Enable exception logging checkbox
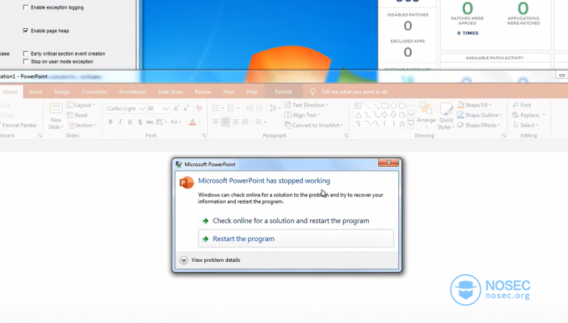Screen dimensions: 568x323 click(25, 7)
